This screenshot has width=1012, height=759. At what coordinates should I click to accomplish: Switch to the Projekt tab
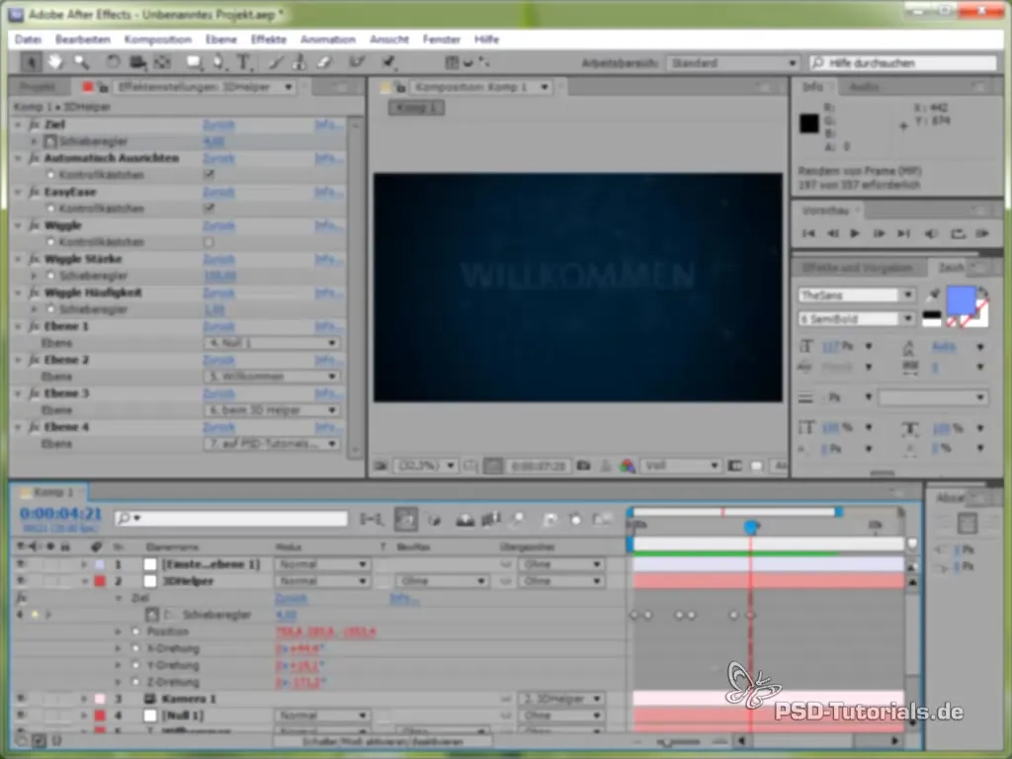tap(37, 87)
